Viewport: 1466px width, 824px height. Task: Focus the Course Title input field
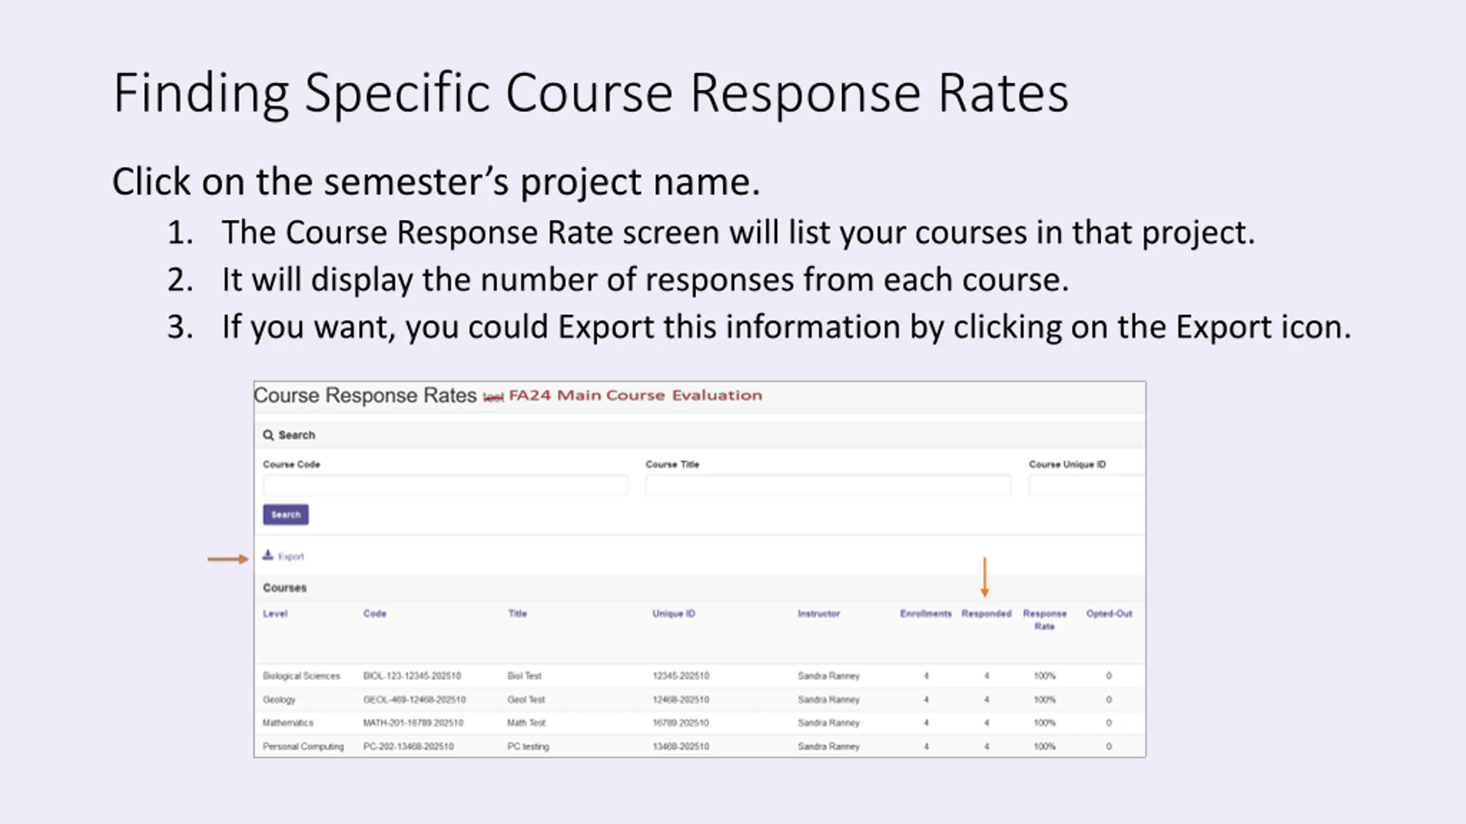(828, 485)
